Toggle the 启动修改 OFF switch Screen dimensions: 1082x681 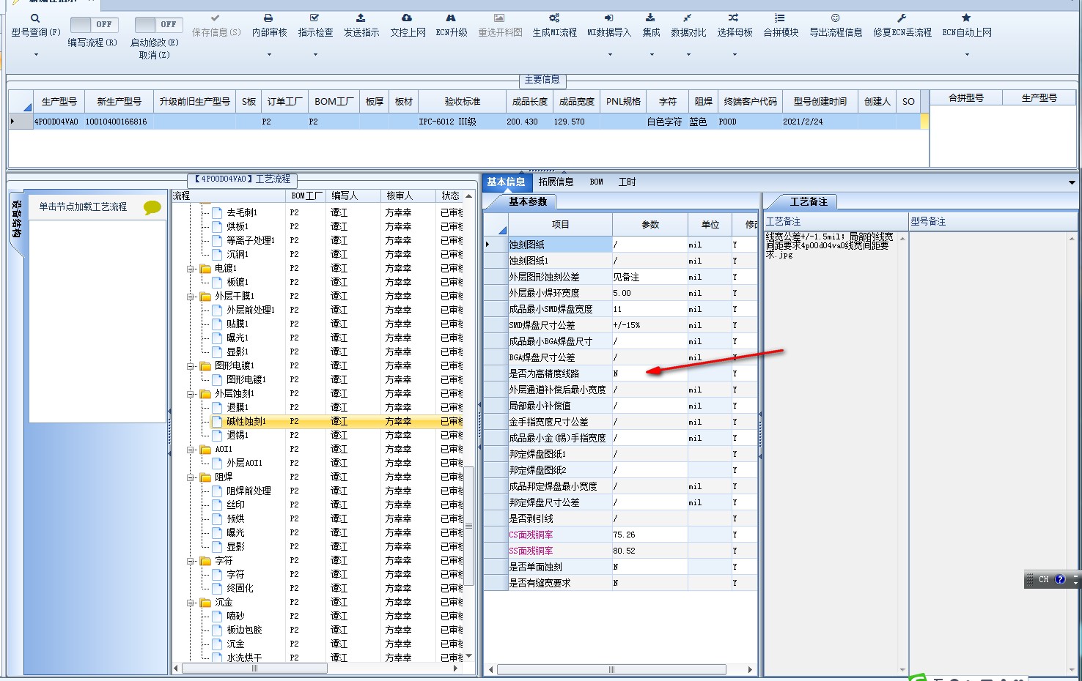point(159,24)
